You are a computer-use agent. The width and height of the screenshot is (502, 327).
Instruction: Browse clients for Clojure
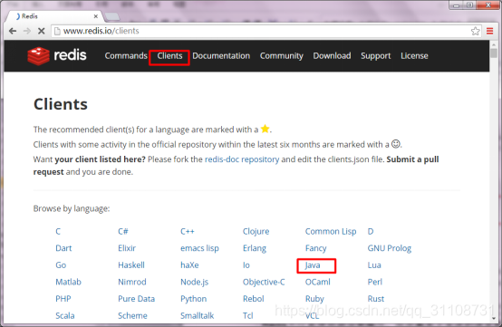(x=256, y=231)
